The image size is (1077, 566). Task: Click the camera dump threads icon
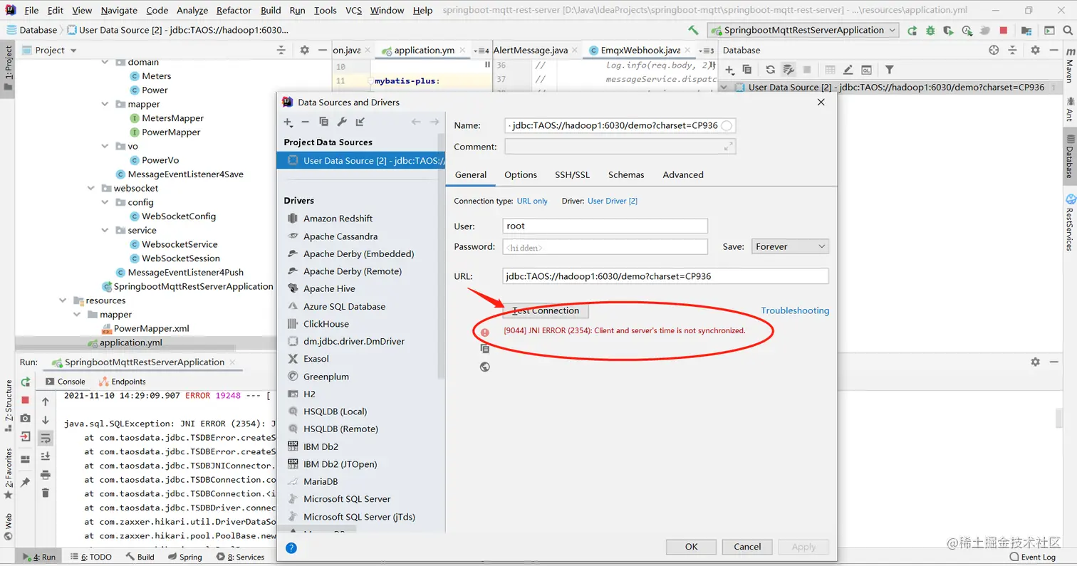(26, 419)
